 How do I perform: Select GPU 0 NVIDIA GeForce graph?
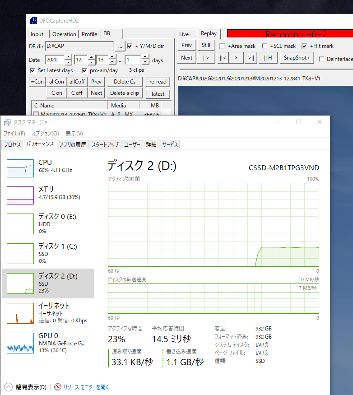coord(20,342)
